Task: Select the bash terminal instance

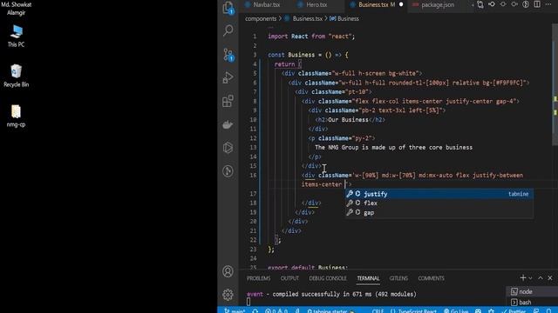Action: pyautogui.click(x=532, y=303)
